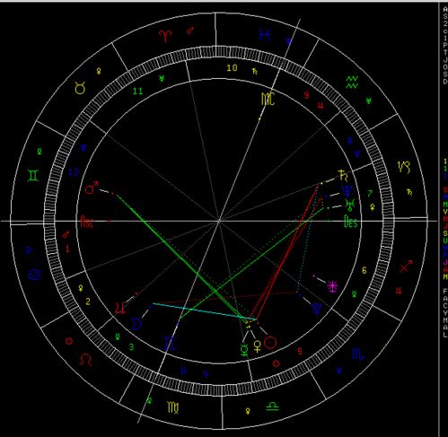Click the small Saturn ruler below Capricorn
This screenshot has height=437, width=448.
click(x=409, y=192)
